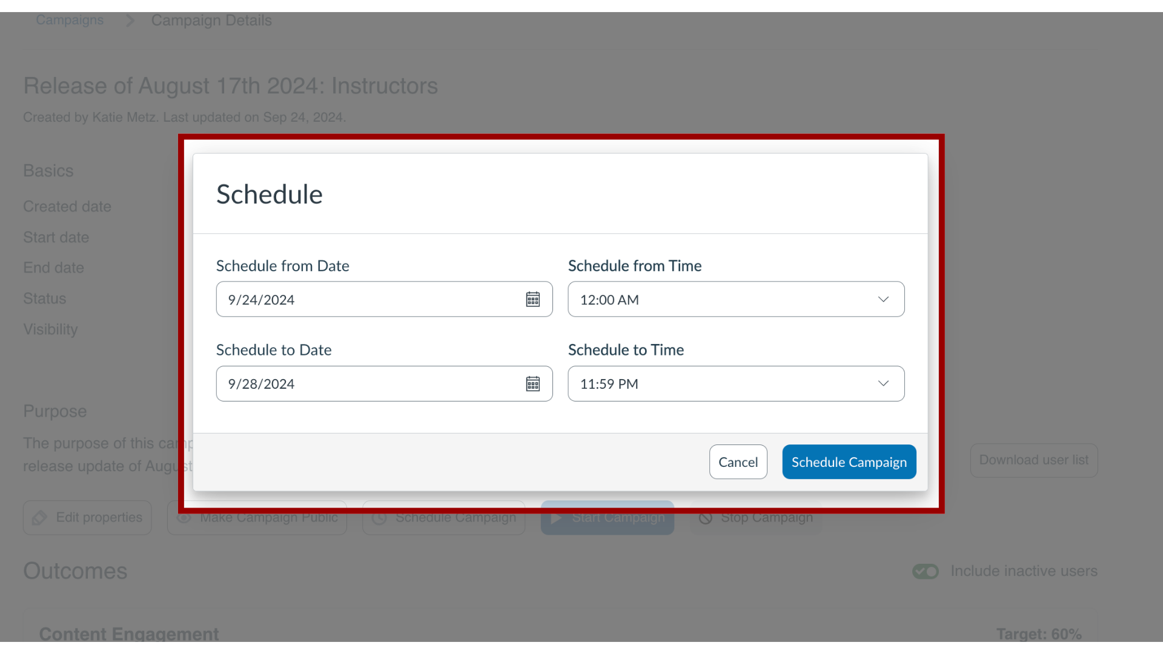This screenshot has width=1163, height=654.
Task: Click the Outcomes section header
Action: pyautogui.click(x=75, y=570)
